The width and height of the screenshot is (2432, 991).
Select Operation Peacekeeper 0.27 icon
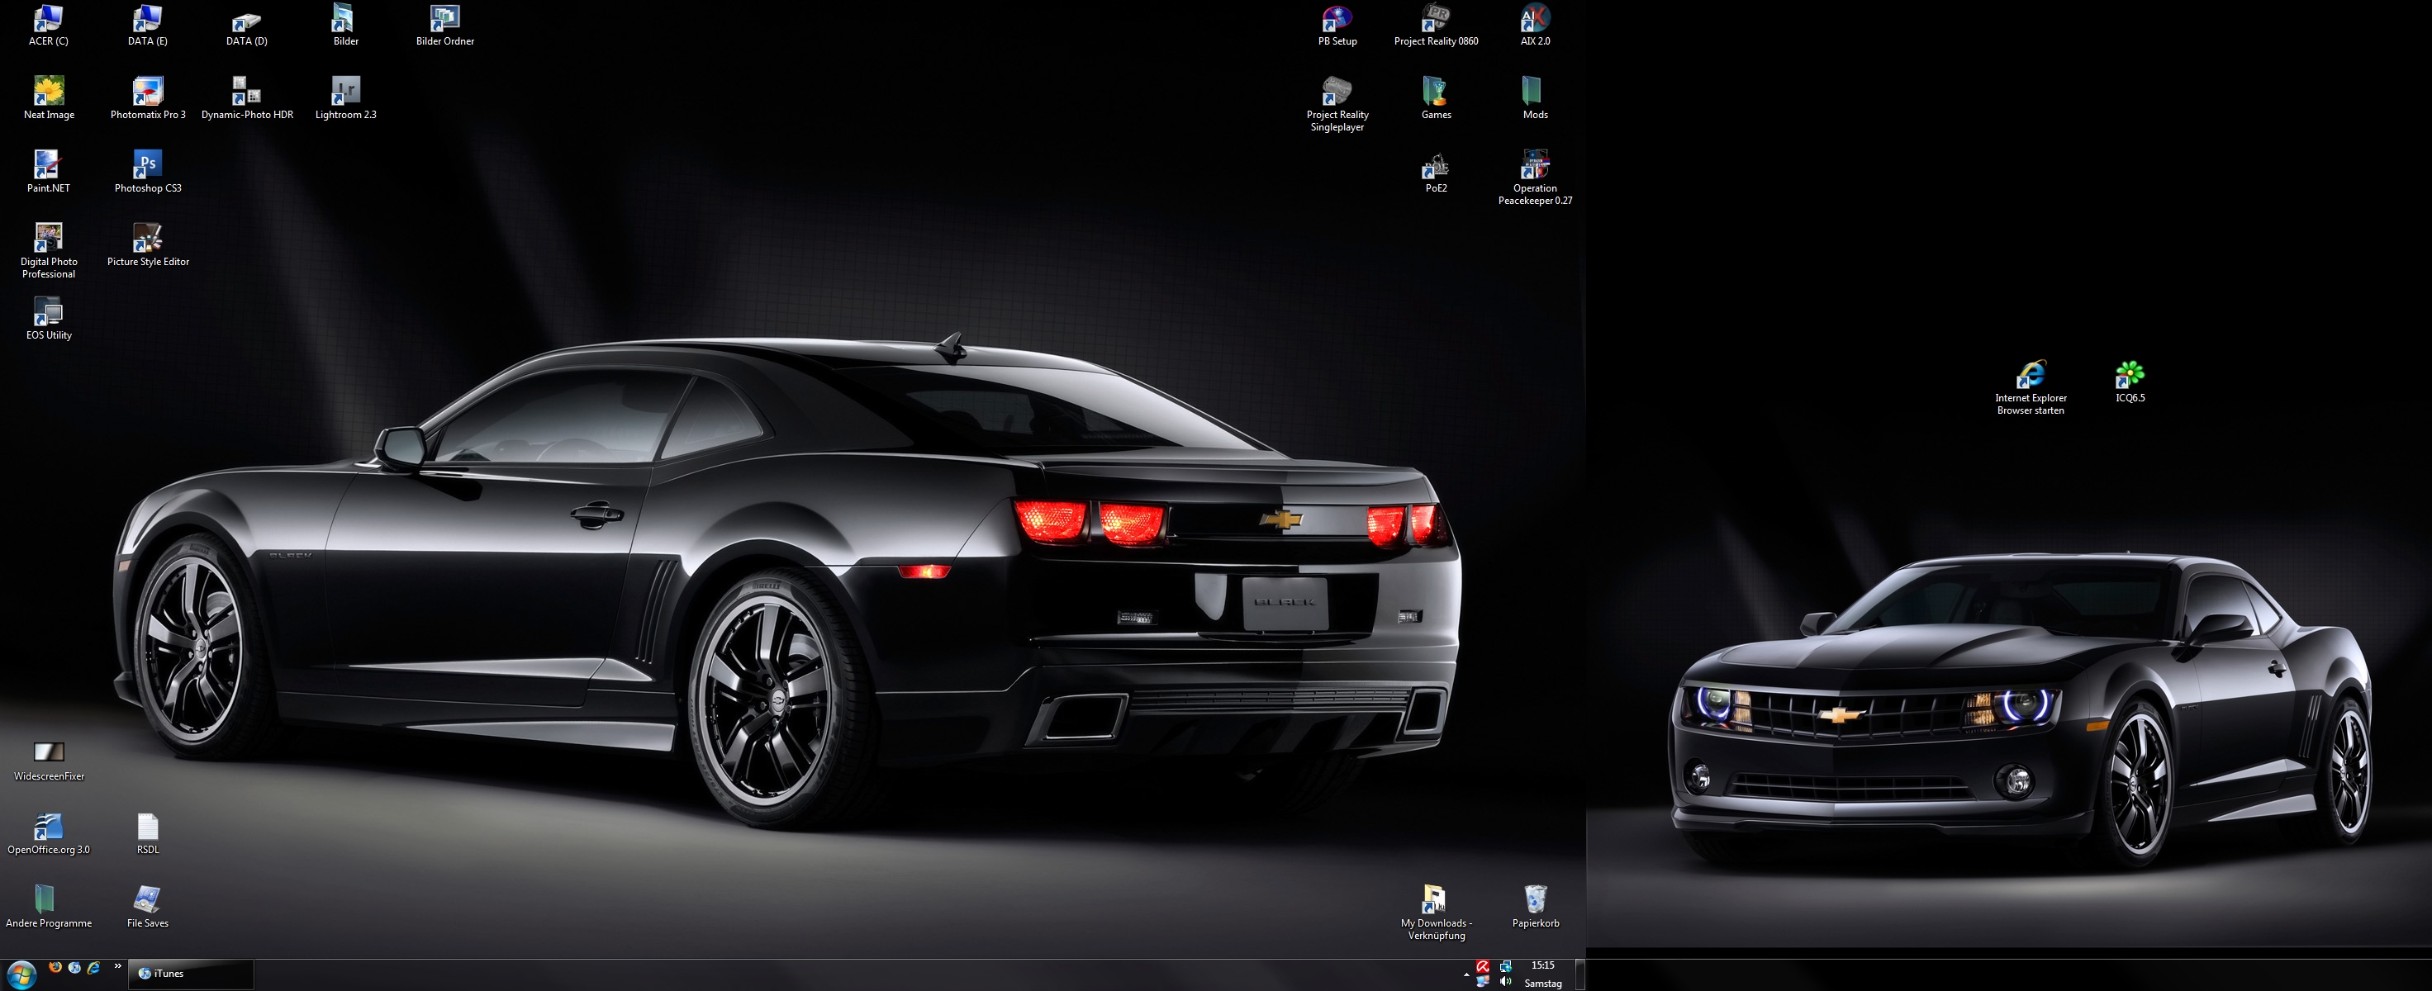(1535, 178)
